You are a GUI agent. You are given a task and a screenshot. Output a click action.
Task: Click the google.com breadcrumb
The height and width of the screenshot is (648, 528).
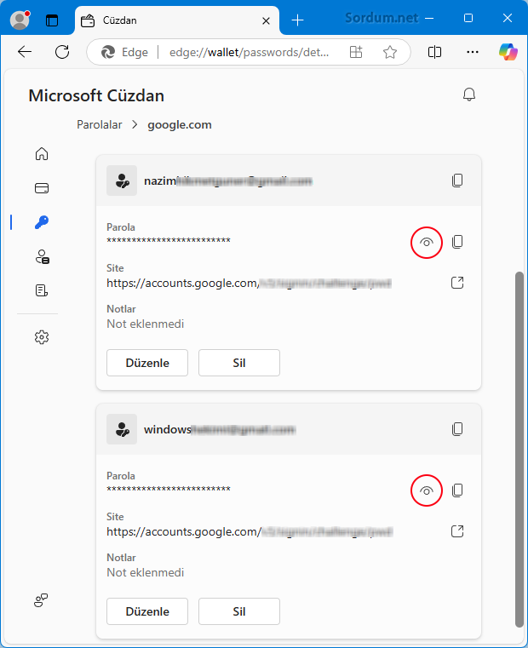(x=180, y=125)
